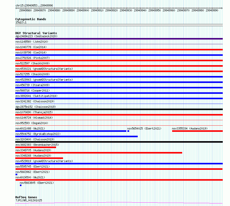The image size is (230, 206).
Task: Open the nsv1039798 (Coe2014) variant
Action: 31,52
